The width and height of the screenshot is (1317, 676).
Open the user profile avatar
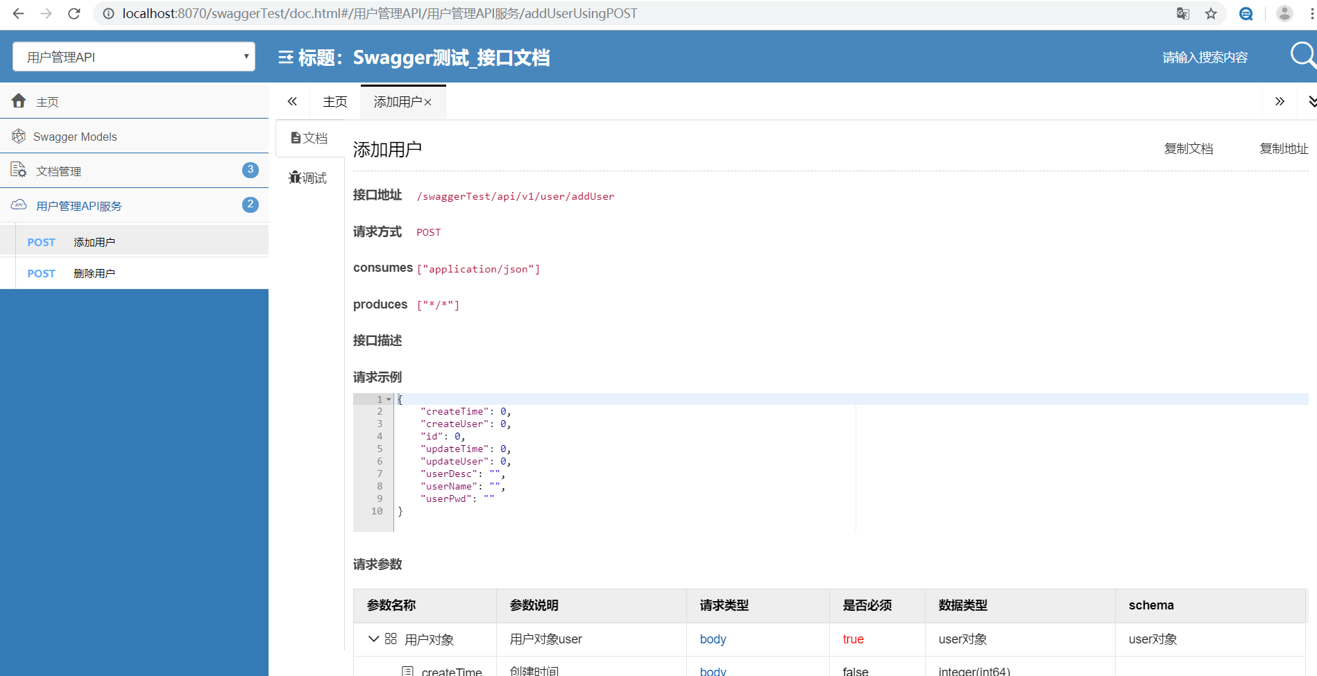(1284, 13)
